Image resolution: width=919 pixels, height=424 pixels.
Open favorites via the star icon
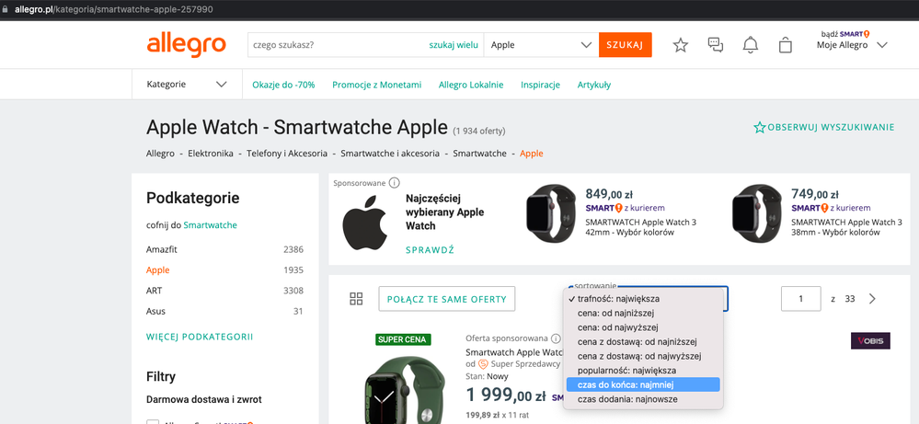point(681,45)
